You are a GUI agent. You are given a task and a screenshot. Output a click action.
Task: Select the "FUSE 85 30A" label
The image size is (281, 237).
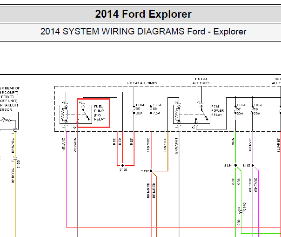(x=140, y=109)
